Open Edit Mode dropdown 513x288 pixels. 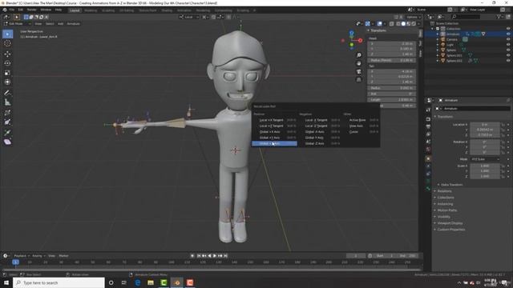pyautogui.click(x=18, y=23)
